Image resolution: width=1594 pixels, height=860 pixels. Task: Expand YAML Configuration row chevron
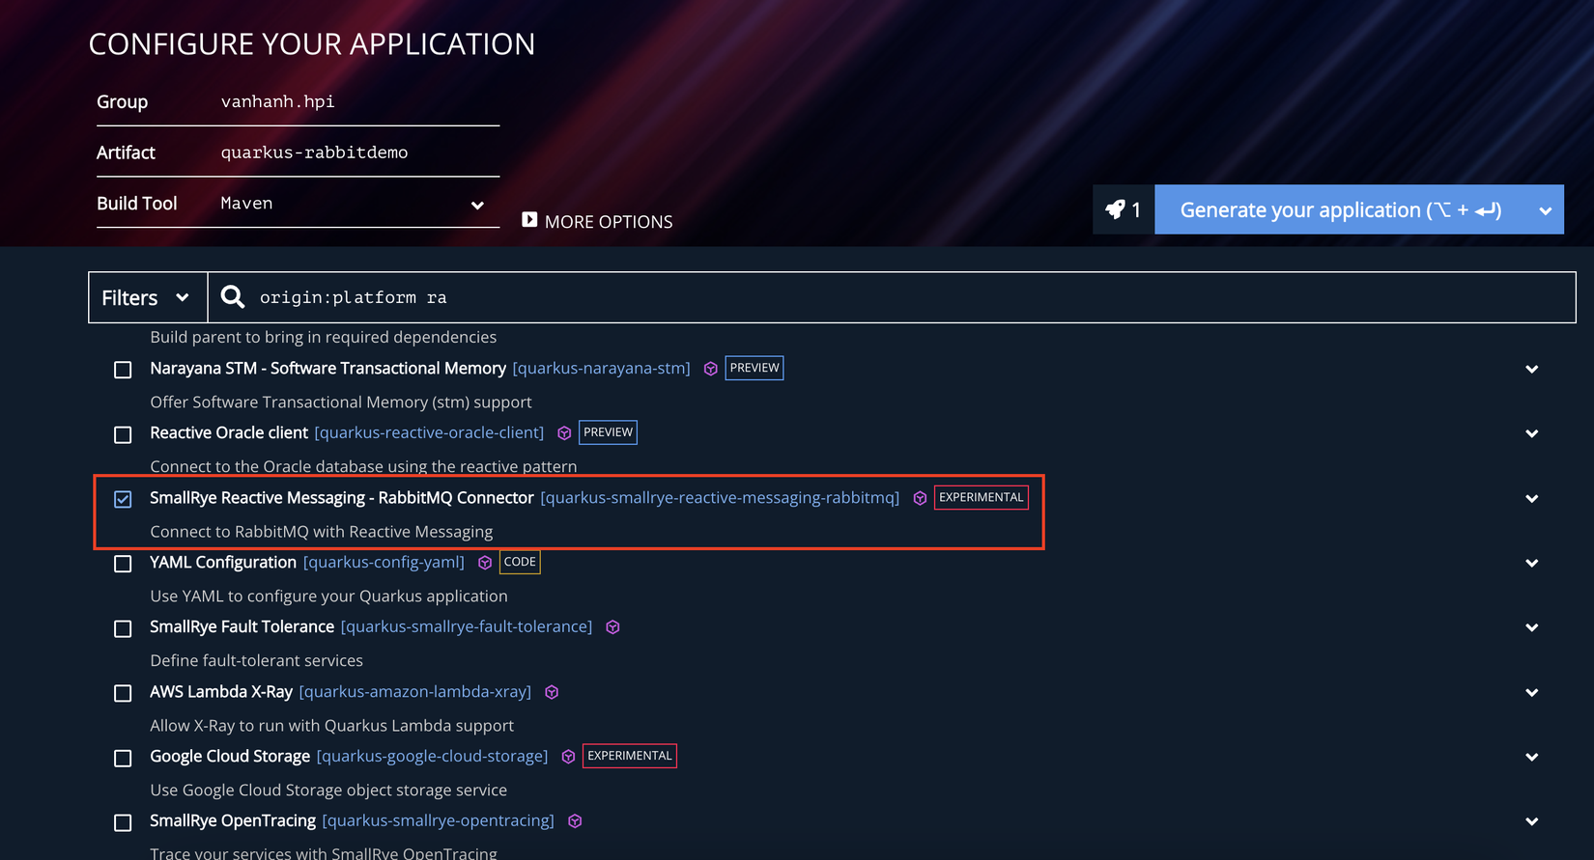(1531, 563)
